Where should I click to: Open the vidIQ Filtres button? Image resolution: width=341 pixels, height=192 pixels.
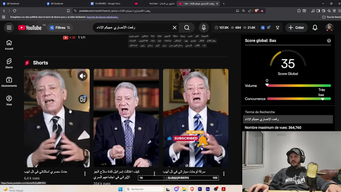(x=60, y=27)
